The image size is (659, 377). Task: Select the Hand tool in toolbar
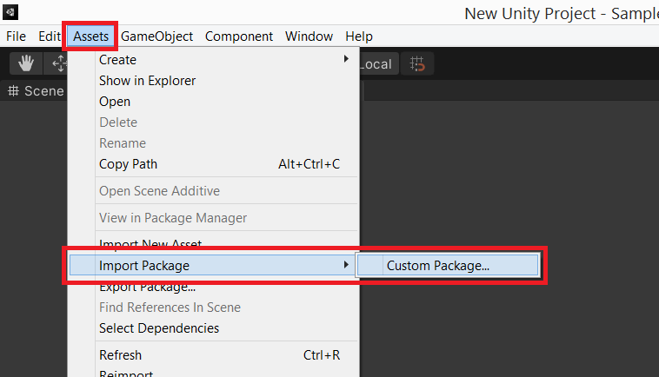click(26, 63)
